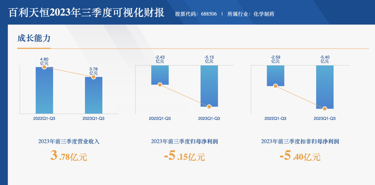Select the 扣非归母净利润 bar valued -5.40亿元
Viewport: 375px width, 185px height.
point(325,87)
